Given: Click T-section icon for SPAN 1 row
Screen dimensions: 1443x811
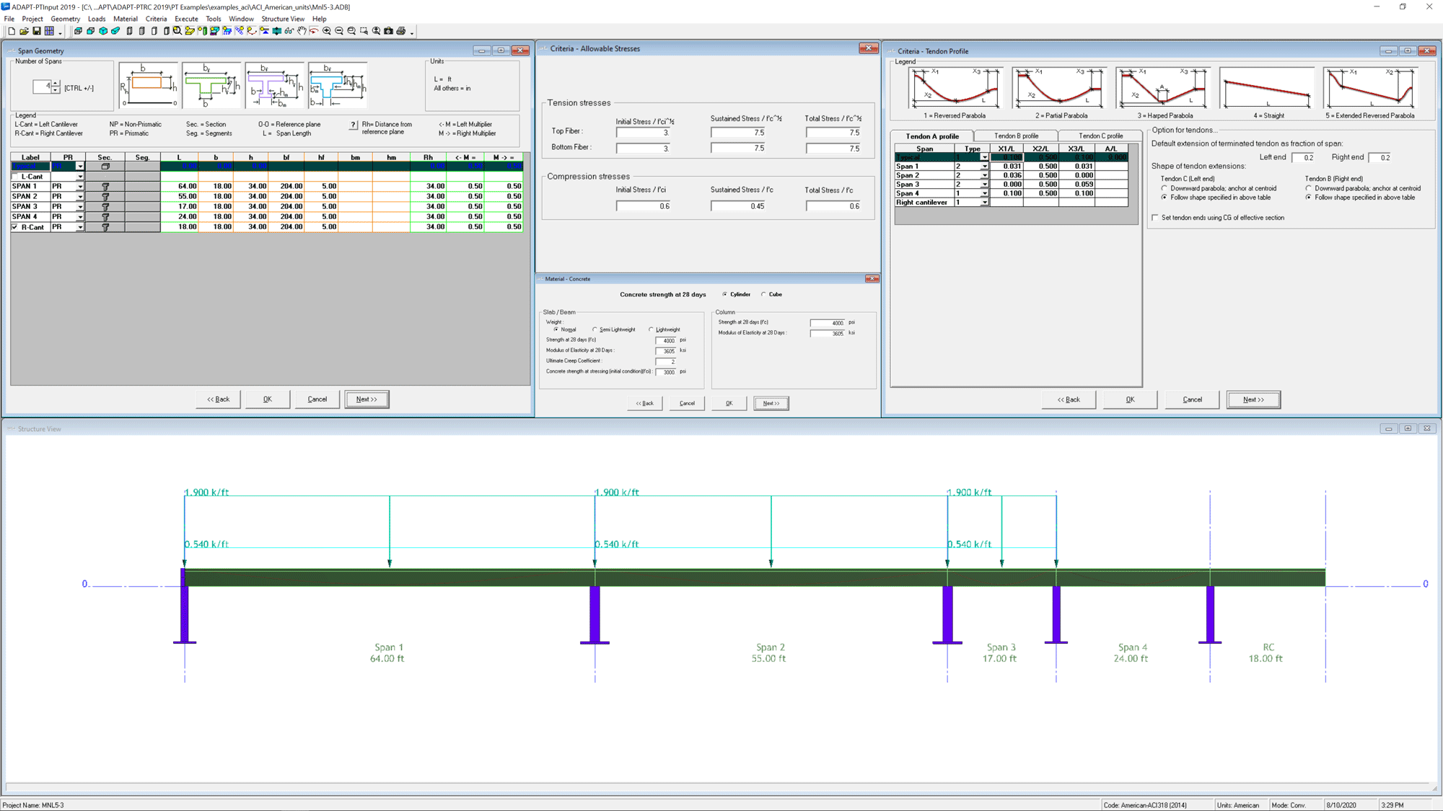Looking at the screenshot, I should 105,187.
